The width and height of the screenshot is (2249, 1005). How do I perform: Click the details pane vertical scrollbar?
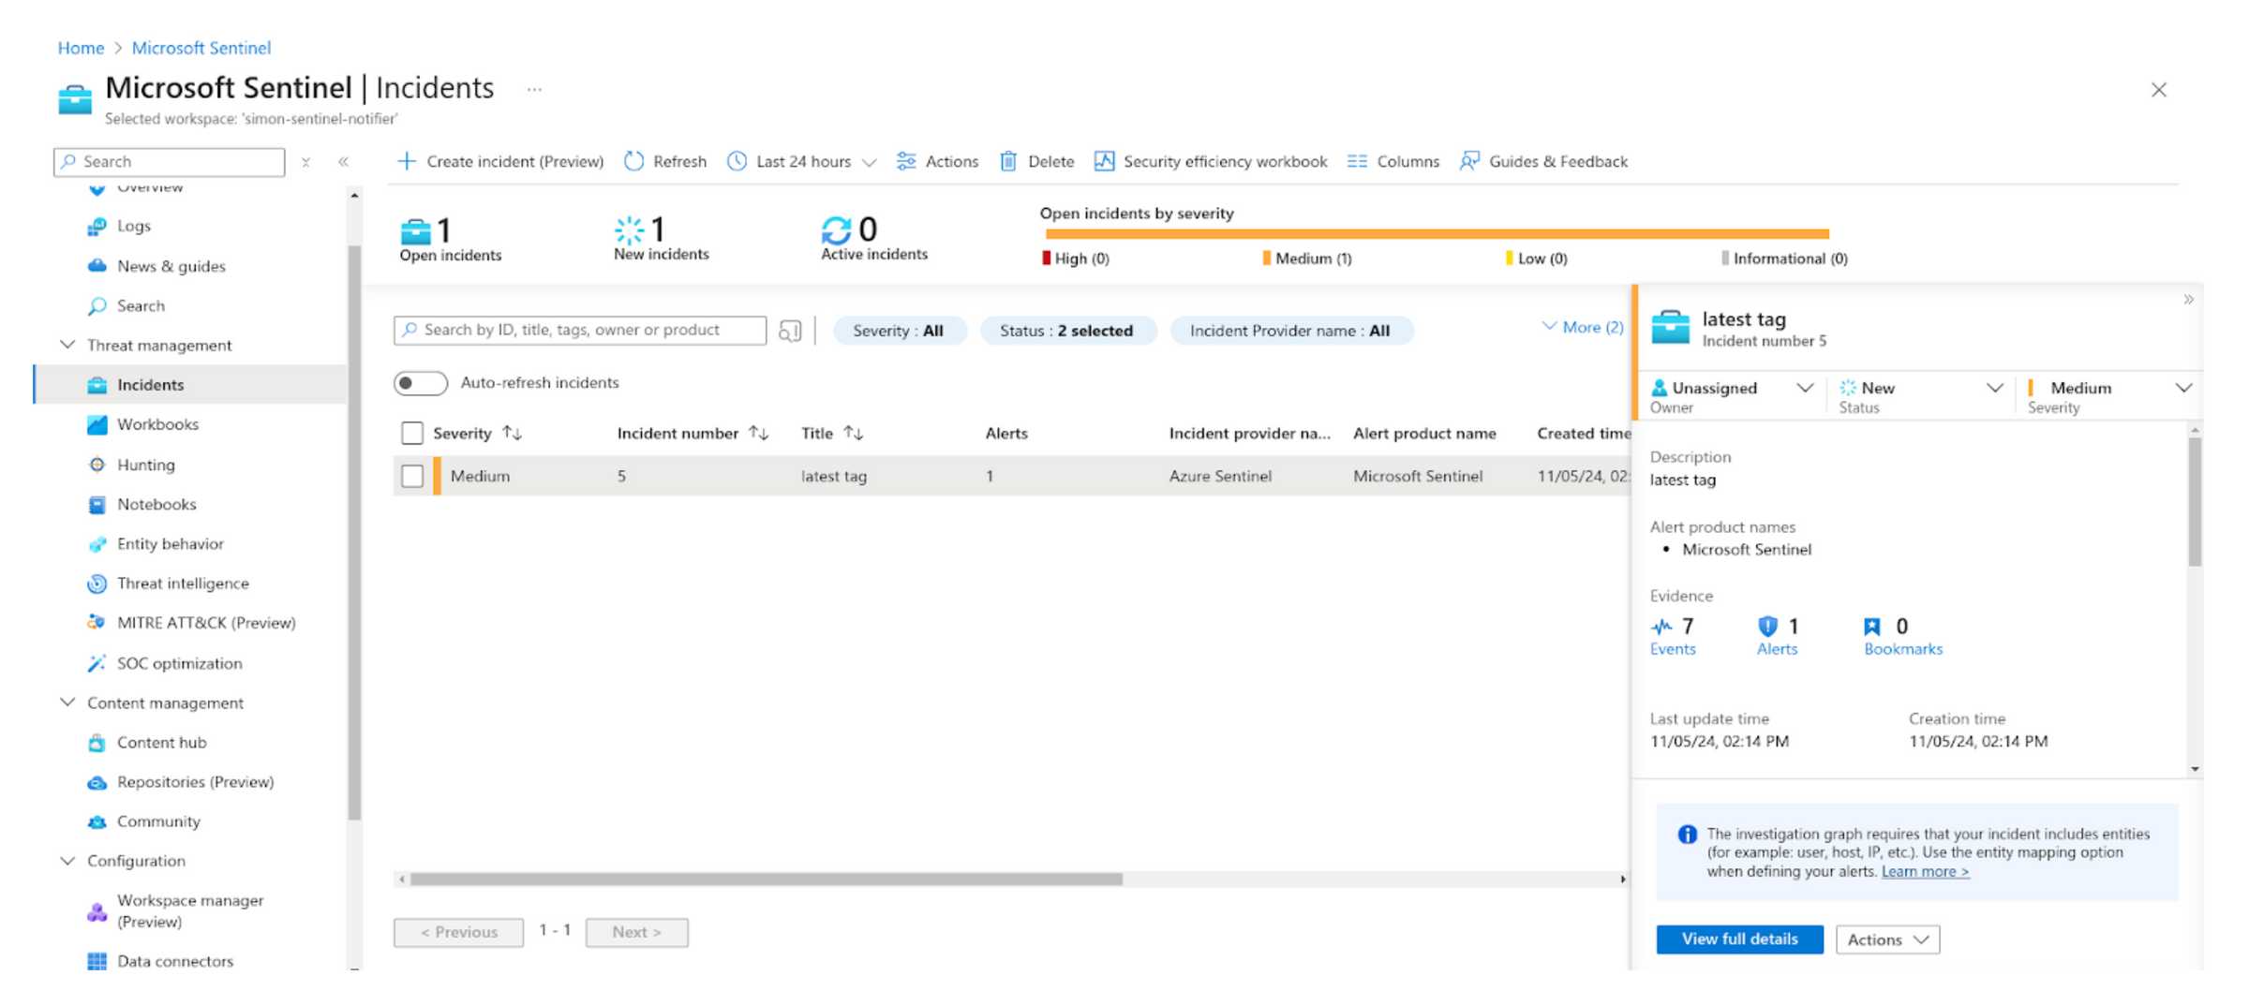pos(2195,502)
